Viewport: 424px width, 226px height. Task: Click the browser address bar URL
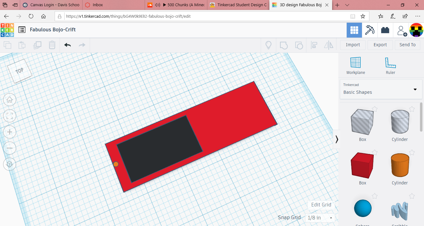coord(128,16)
